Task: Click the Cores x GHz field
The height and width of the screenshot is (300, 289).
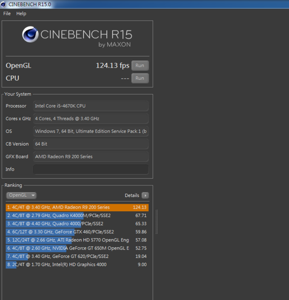Action: 91,119
